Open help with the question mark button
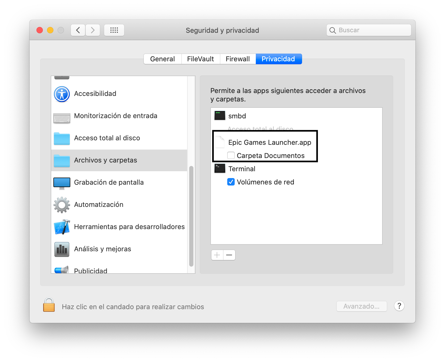 click(399, 306)
